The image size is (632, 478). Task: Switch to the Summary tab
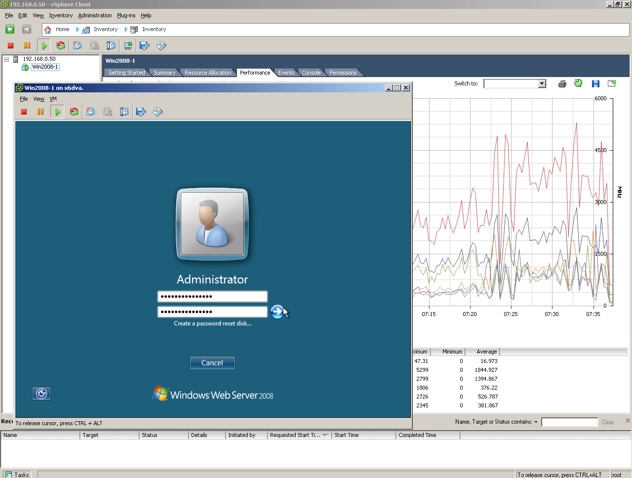point(164,73)
